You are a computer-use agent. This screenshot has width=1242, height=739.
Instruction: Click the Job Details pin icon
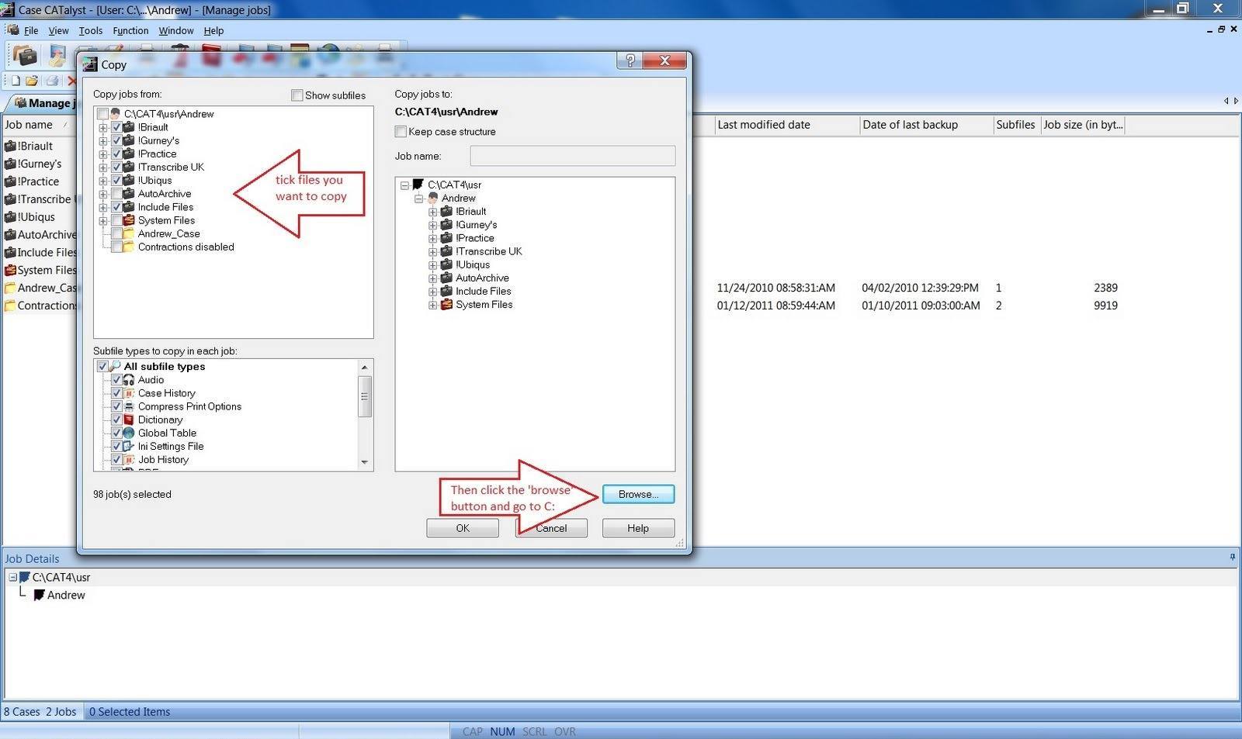coord(1232,558)
